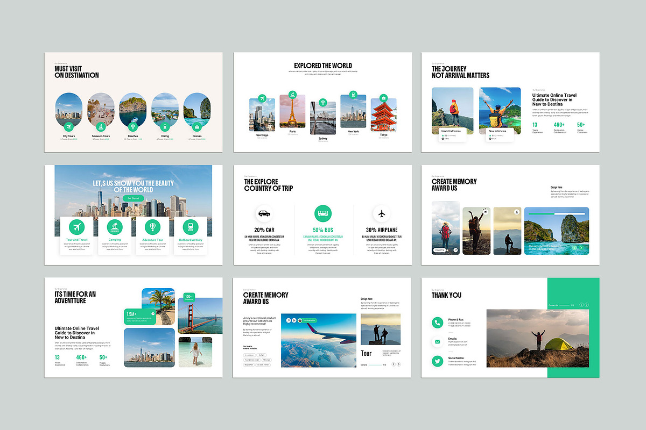Click the MUST VISIT ON DESTINATION heading
This screenshot has height=430, width=646.
[x=77, y=72]
